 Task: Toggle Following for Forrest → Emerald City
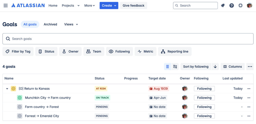click(204, 116)
